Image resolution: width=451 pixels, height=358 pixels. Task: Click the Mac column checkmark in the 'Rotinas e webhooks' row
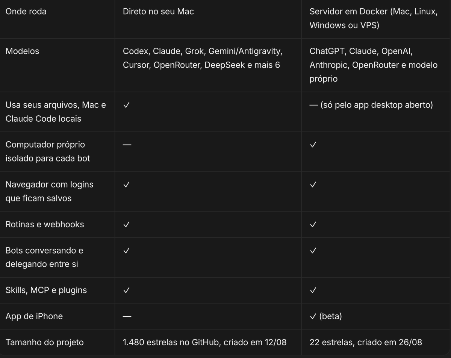(x=126, y=225)
